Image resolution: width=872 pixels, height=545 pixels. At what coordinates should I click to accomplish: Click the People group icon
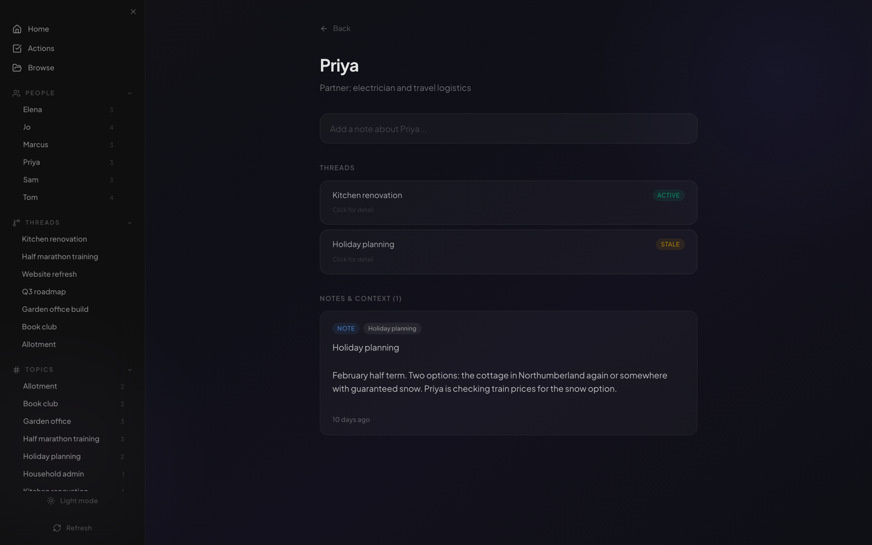pos(16,93)
